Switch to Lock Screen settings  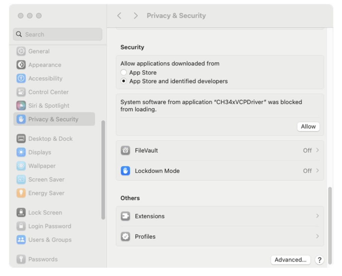21,213
